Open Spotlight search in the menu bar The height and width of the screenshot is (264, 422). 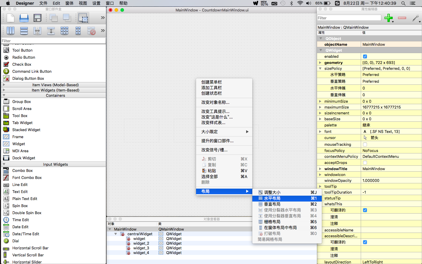(403, 3)
